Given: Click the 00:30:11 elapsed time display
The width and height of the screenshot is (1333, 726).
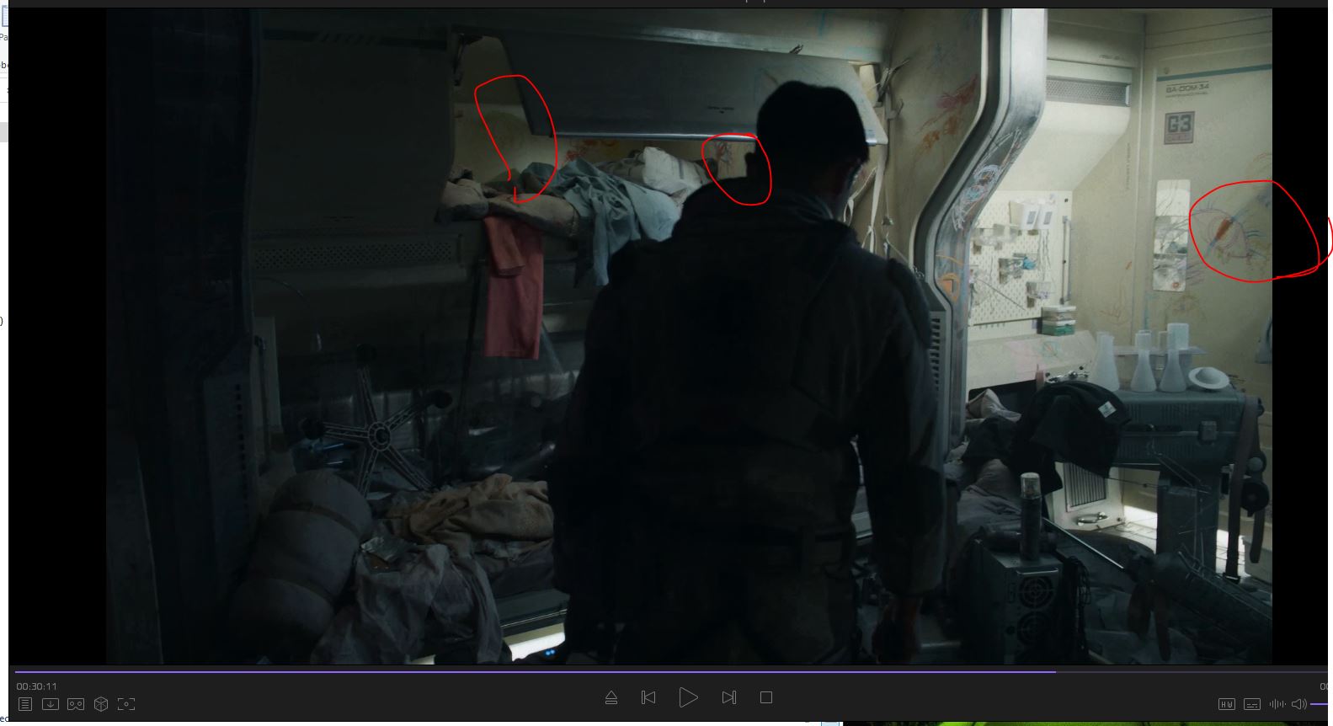Looking at the screenshot, I should (x=37, y=686).
